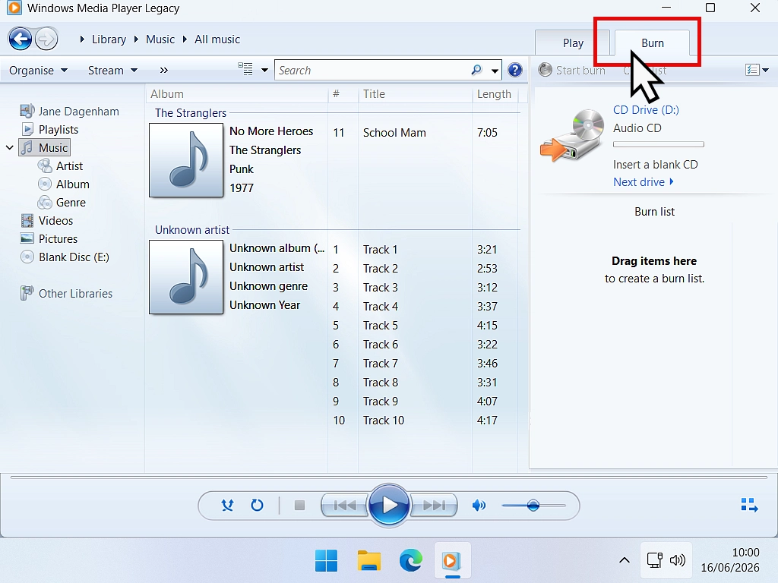Open the Organise menu
The image size is (778, 583).
click(38, 71)
